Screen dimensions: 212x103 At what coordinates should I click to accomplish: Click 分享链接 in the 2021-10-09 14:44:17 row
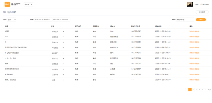pos(196,74)
